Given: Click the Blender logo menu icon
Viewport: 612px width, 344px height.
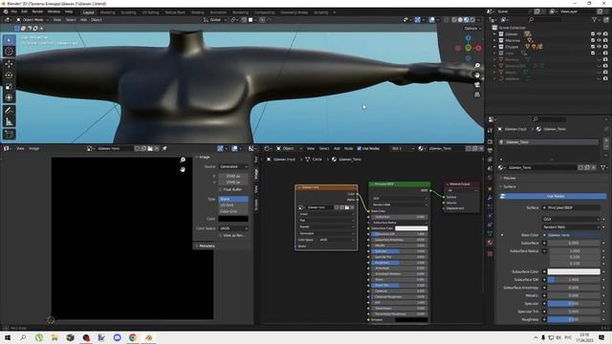Looking at the screenshot, I should pyautogui.click(x=6, y=11).
